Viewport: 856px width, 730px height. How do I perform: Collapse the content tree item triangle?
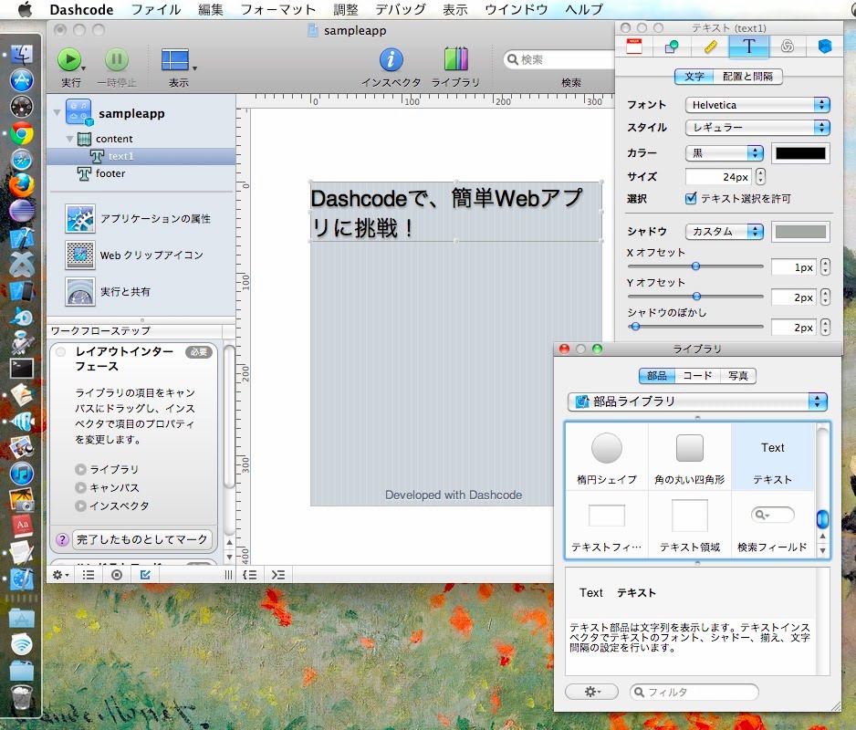pyautogui.click(x=70, y=139)
